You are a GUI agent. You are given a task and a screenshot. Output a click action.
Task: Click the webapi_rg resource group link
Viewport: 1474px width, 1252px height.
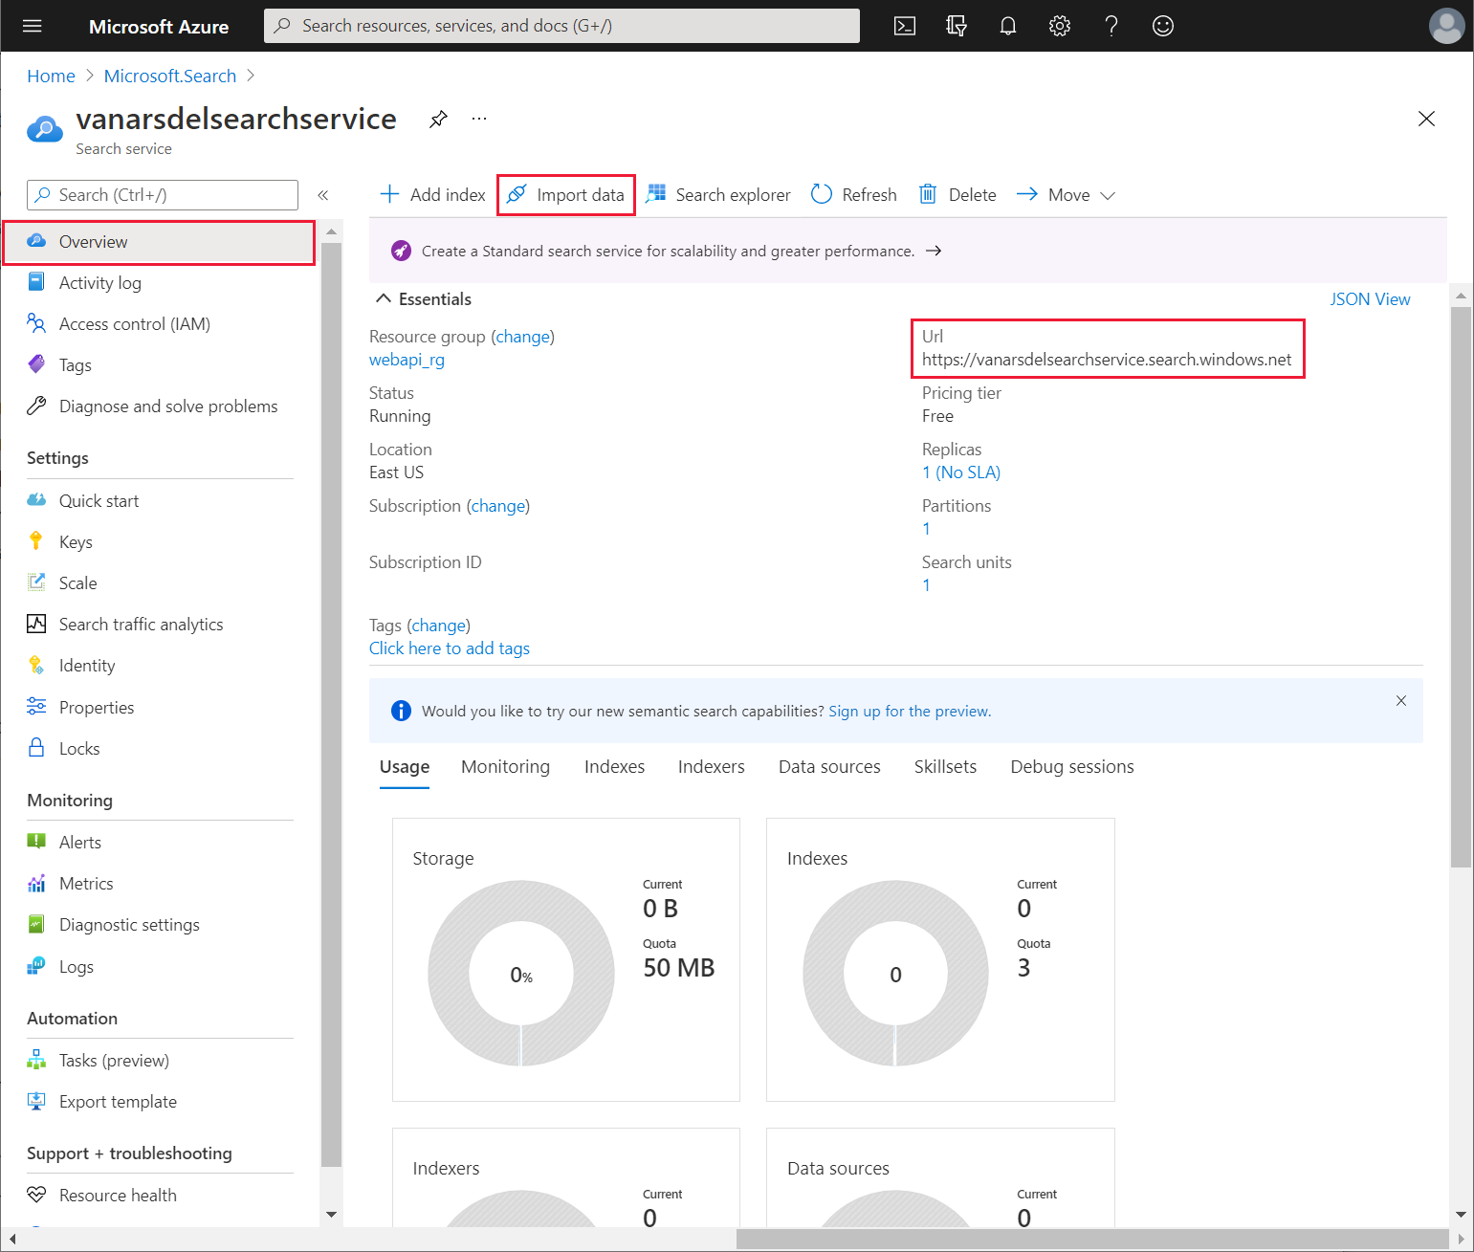pos(407,360)
